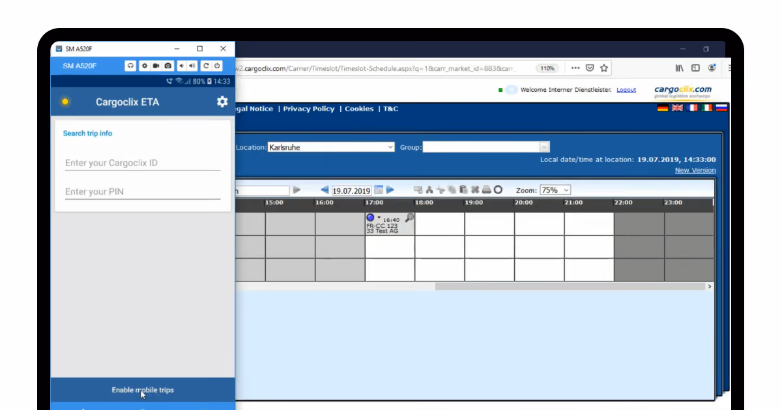The width and height of the screenshot is (782, 410).
Task: Open booking details with the magnifier icon
Action: click(409, 217)
